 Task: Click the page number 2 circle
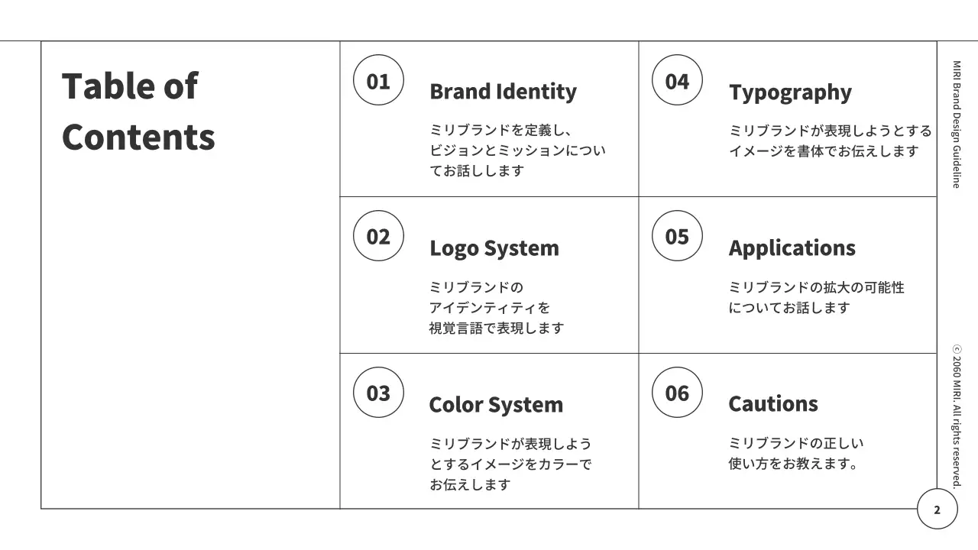938,510
